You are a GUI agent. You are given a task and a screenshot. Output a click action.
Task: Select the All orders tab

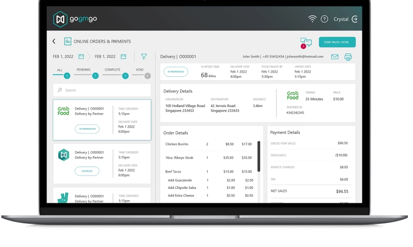coord(60,70)
